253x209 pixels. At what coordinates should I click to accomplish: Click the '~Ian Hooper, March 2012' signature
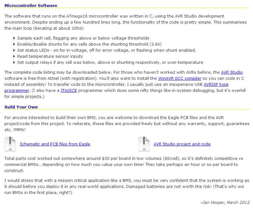pyautogui.click(x=225, y=203)
